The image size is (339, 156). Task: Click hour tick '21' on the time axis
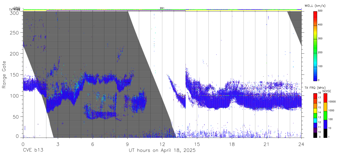[266, 144]
